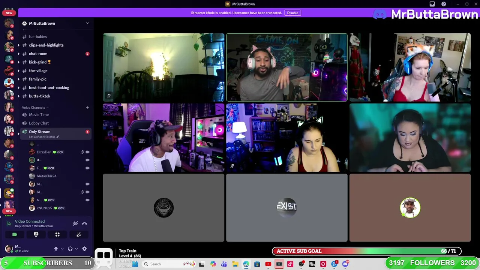
Task: Toggle your camera off
Action: coord(15,234)
